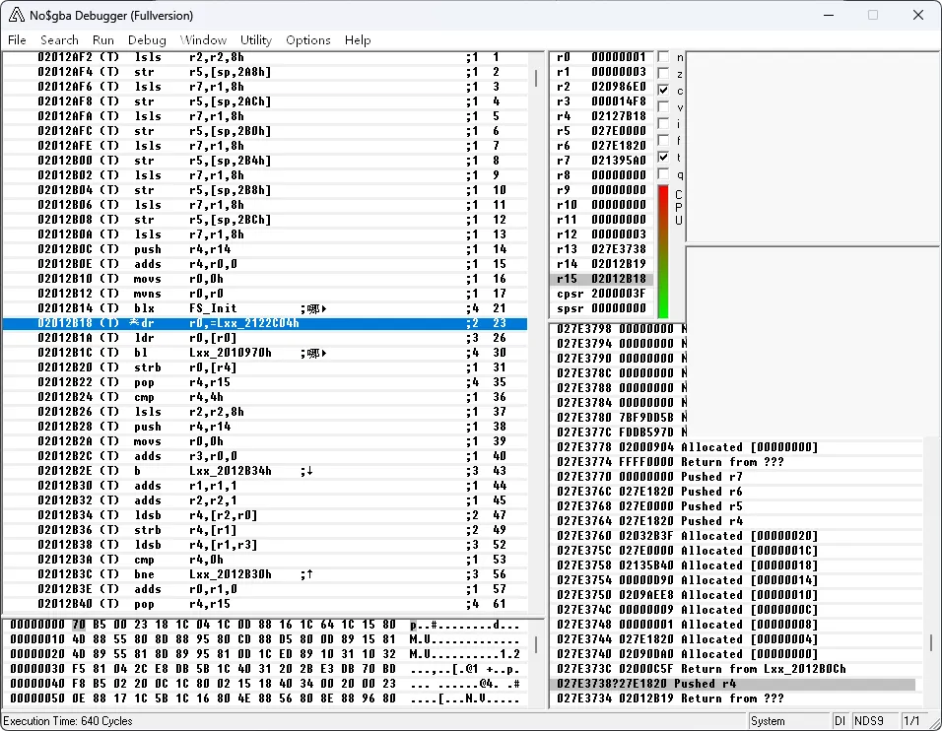Uncheck the c carry flag checkbox

(663, 90)
